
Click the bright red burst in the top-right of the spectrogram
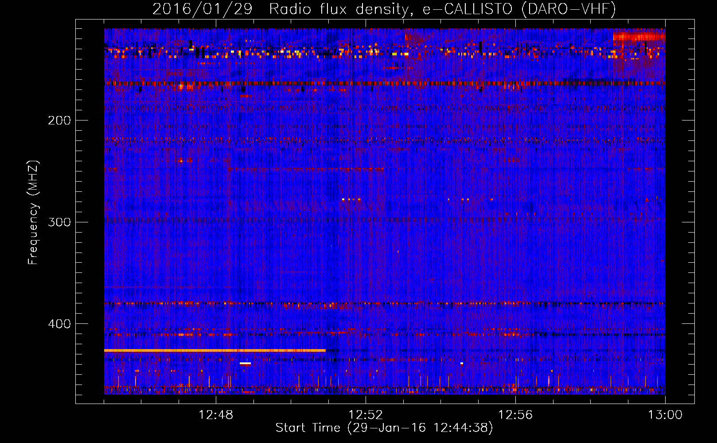coord(639,36)
